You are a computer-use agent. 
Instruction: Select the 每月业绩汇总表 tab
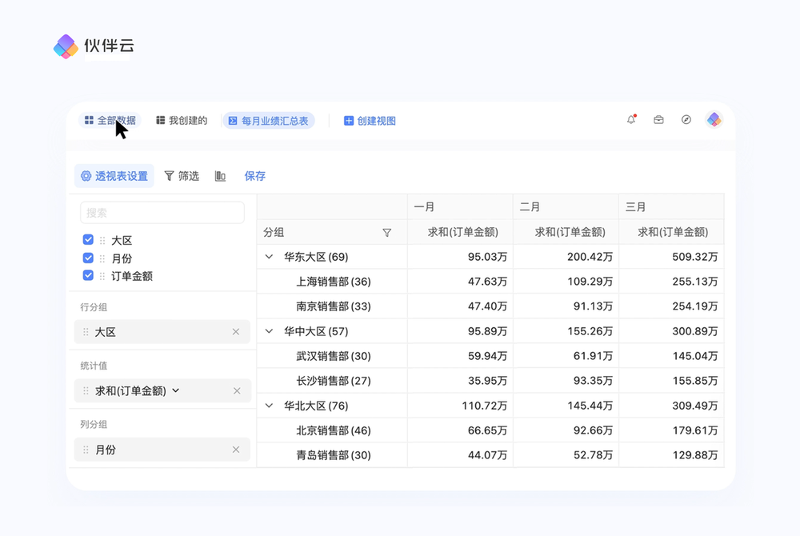[269, 121]
